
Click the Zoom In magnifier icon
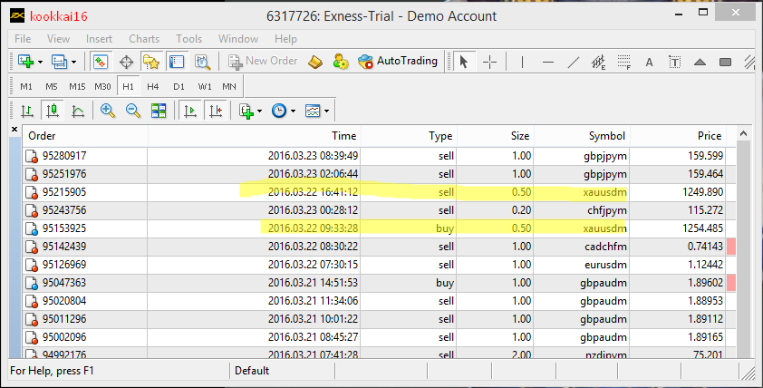108,111
